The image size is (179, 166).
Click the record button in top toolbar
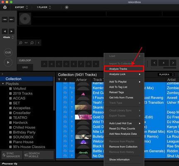[67, 7]
